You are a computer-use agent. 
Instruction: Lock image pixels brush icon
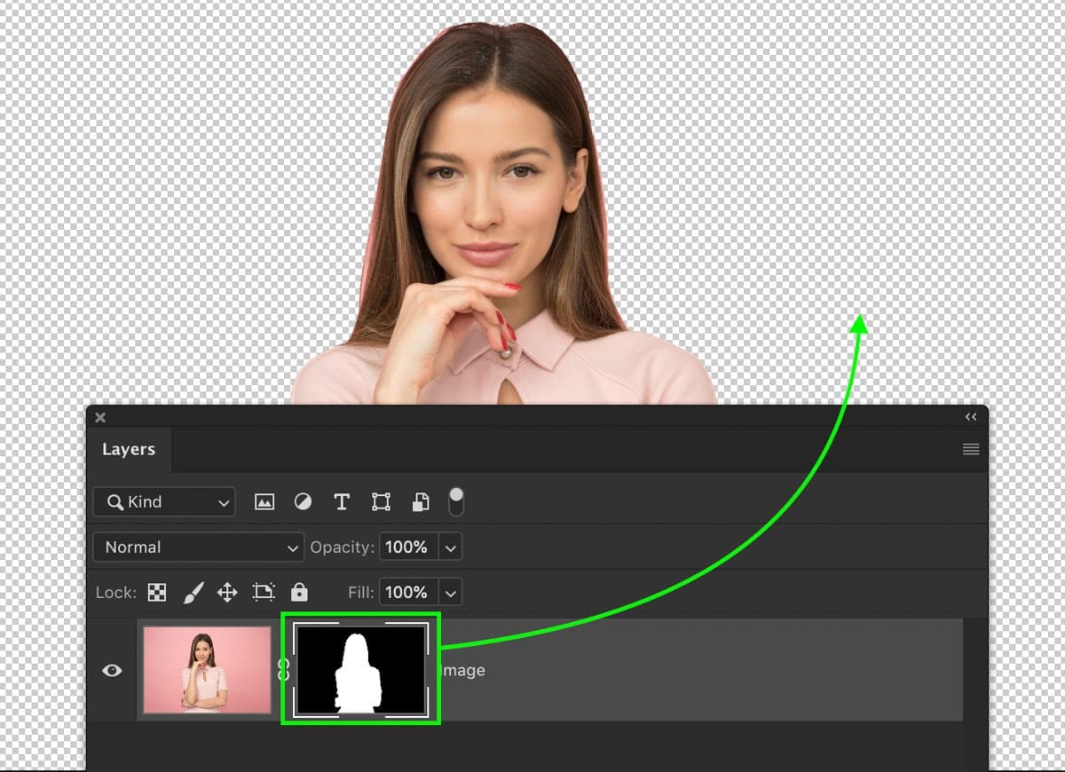(x=193, y=593)
